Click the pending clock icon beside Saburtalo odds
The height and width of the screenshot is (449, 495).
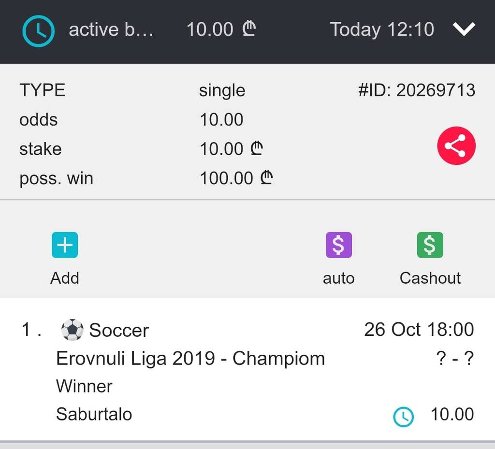coord(403,417)
